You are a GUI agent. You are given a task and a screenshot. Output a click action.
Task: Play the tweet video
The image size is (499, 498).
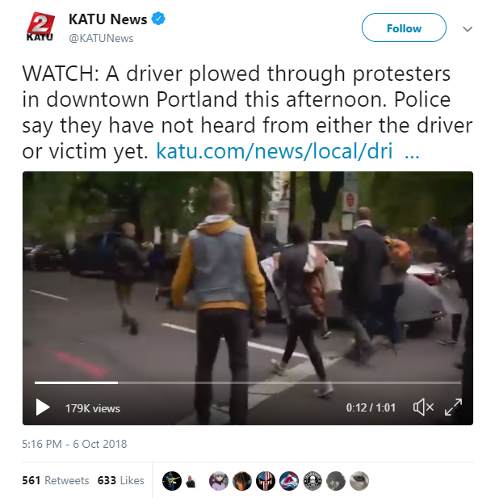(x=42, y=407)
